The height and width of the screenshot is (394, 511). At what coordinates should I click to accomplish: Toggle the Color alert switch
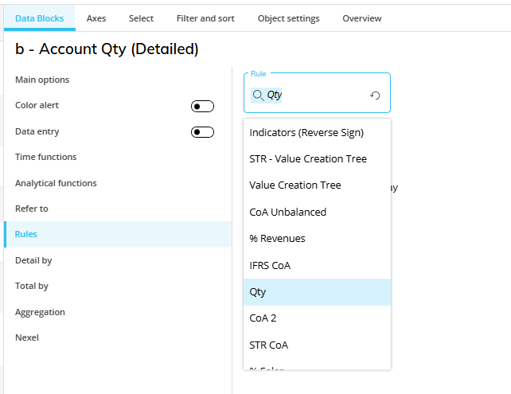[202, 106]
